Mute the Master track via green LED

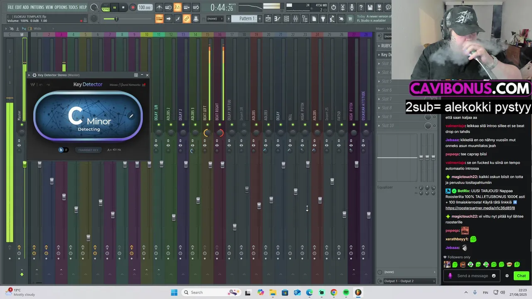22,125
